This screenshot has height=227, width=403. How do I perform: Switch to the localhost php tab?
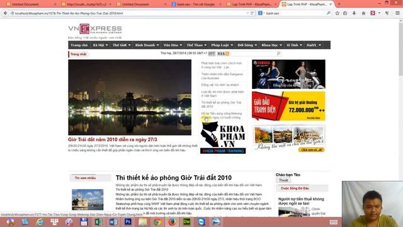coord(86,4)
